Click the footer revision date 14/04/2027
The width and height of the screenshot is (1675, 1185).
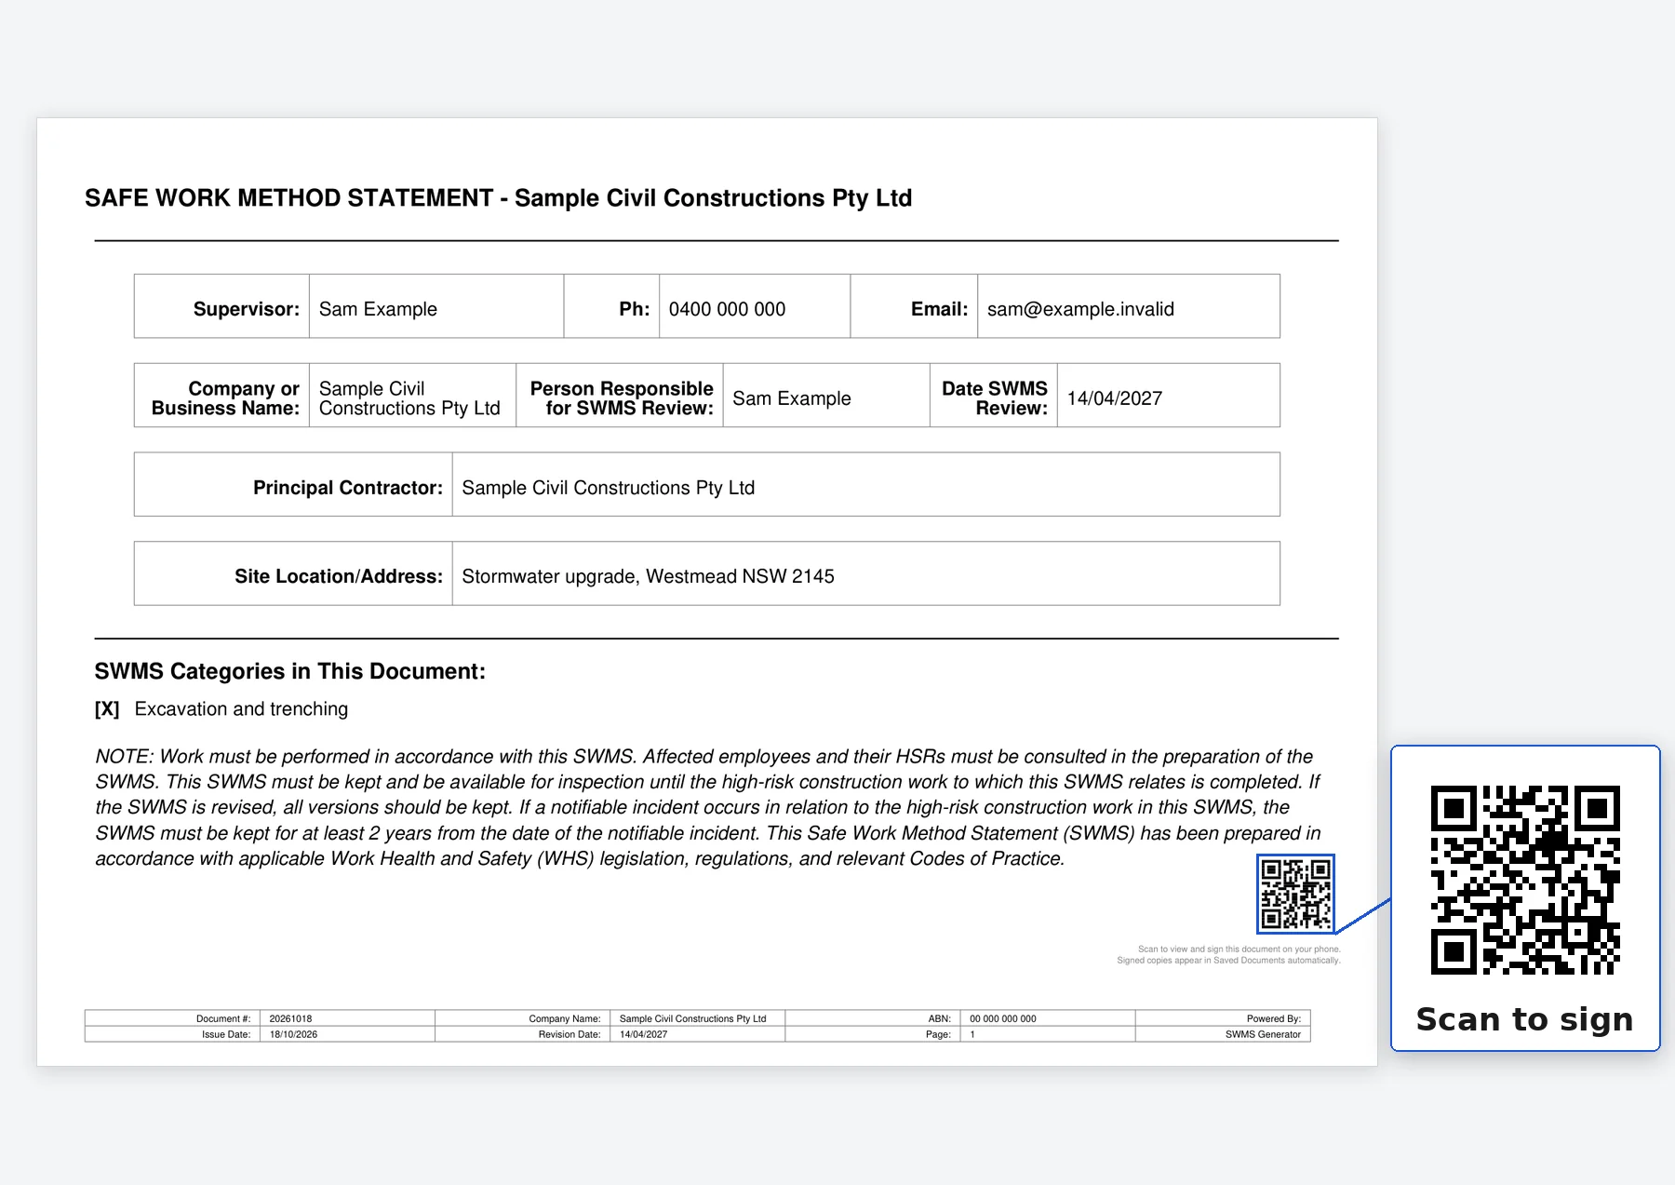pos(643,1034)
